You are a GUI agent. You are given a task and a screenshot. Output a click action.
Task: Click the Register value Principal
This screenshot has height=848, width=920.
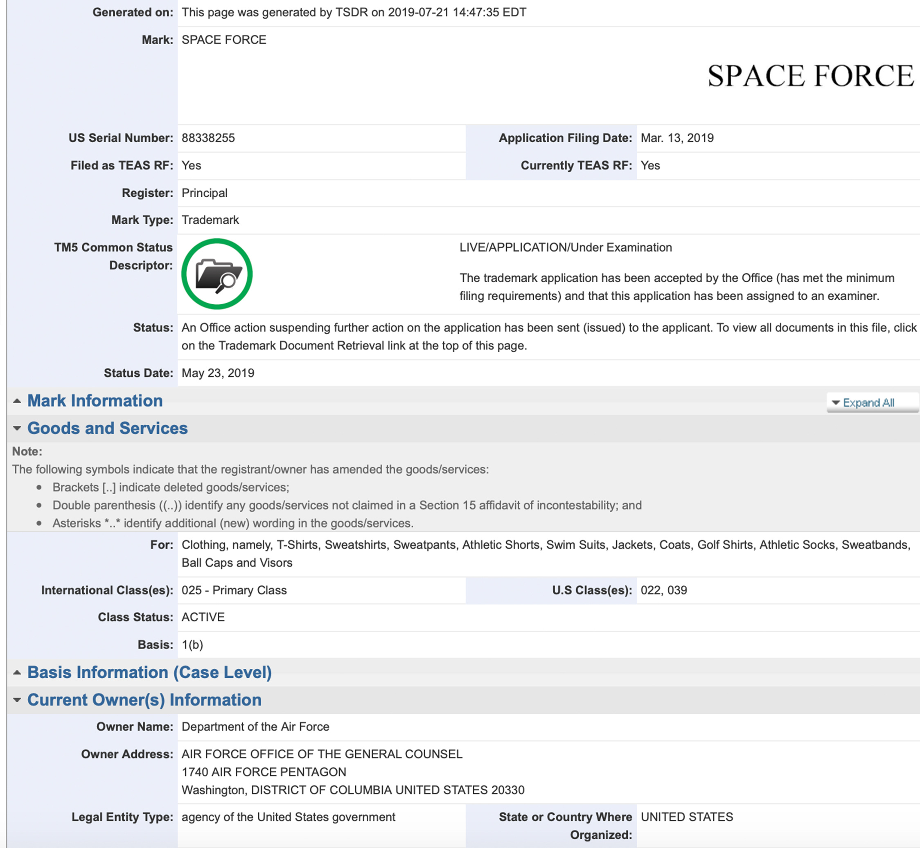204,193
